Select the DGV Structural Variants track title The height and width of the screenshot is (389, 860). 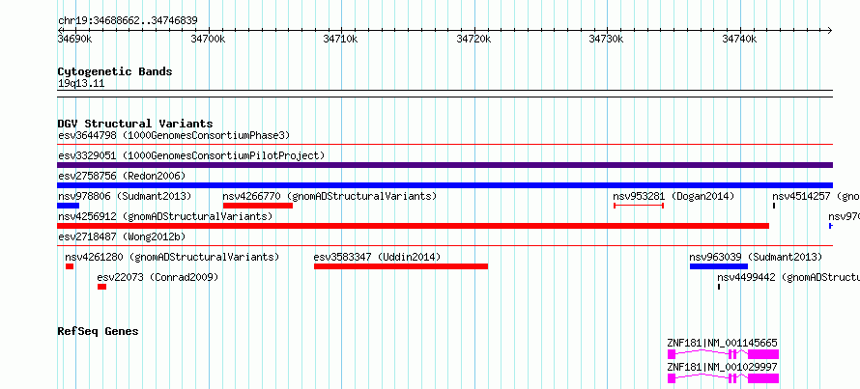pyautogui.click(x=135, y=124)
